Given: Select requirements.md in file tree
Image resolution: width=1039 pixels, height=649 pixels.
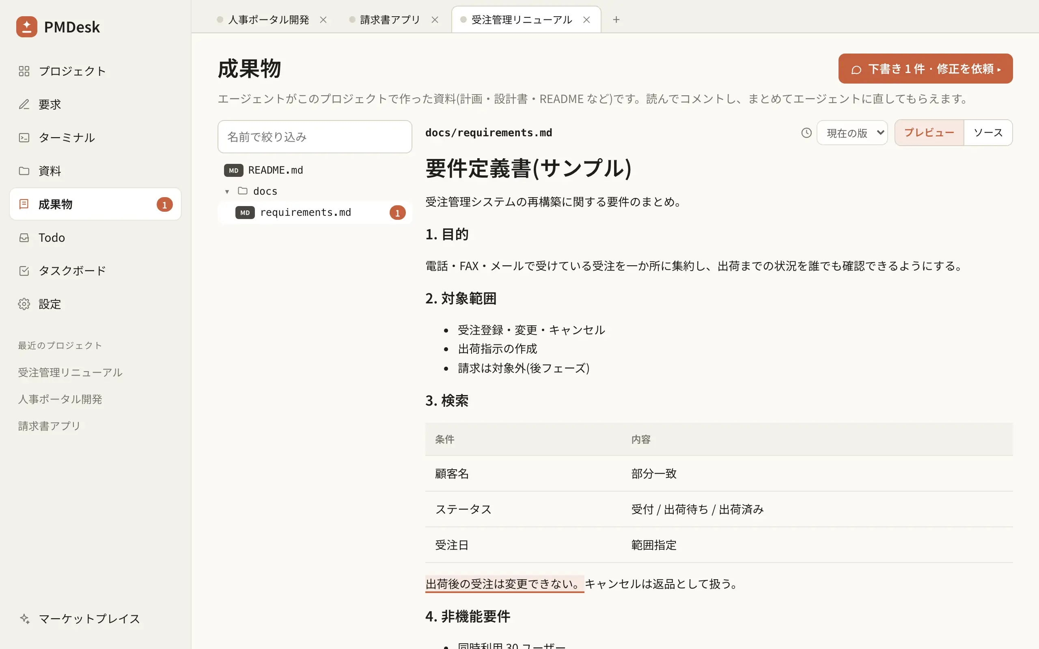Looking at the screenshot, I should (x=315, y=213).
